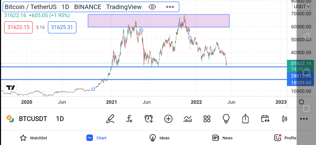The height and width of the screenshot is (145, 316).
Task: Open the 1D timeframe selector
Action: (x=60, y=119)
